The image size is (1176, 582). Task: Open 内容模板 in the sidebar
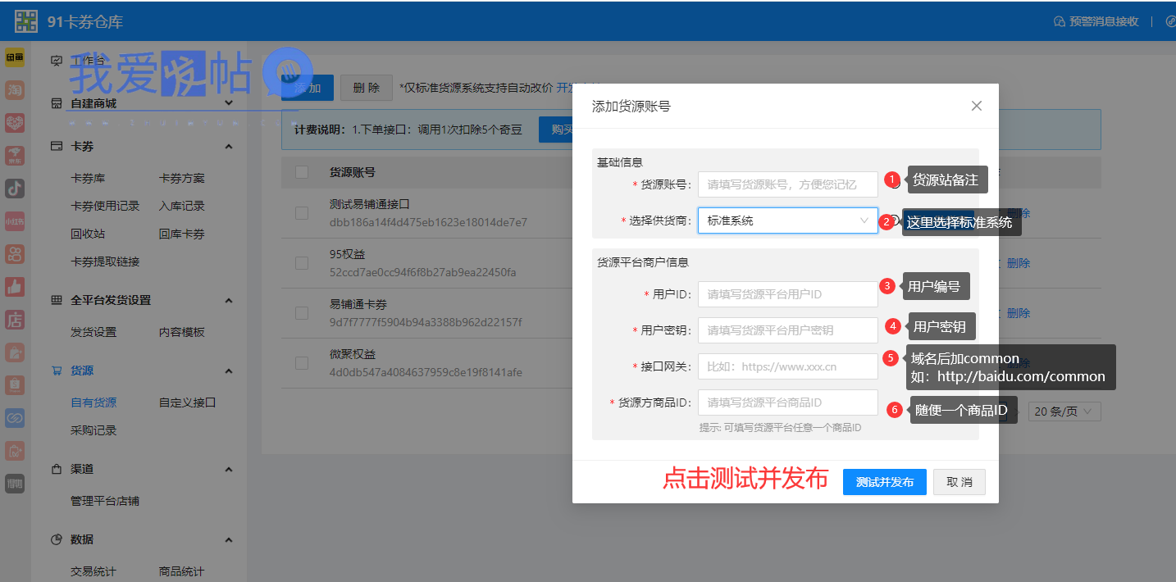182,332
